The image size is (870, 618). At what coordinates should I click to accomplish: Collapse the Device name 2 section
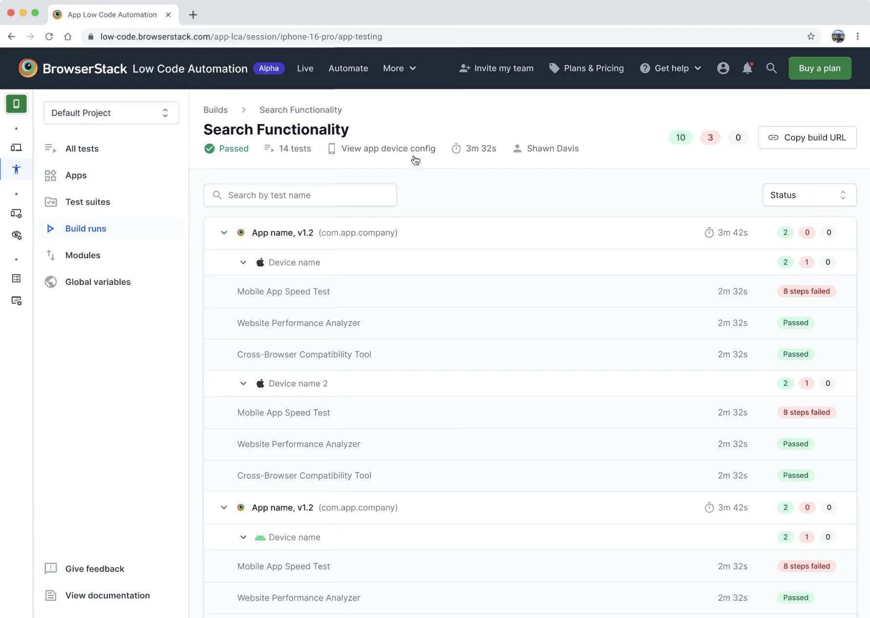tap(243, 383)
